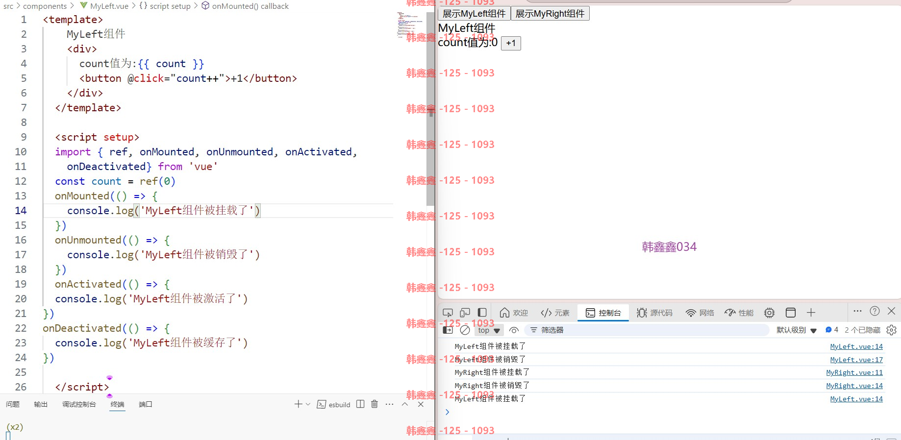This screenshot has height=440, width=901.
Task: Open the 端口 ports panel tab
Action: 146,404
